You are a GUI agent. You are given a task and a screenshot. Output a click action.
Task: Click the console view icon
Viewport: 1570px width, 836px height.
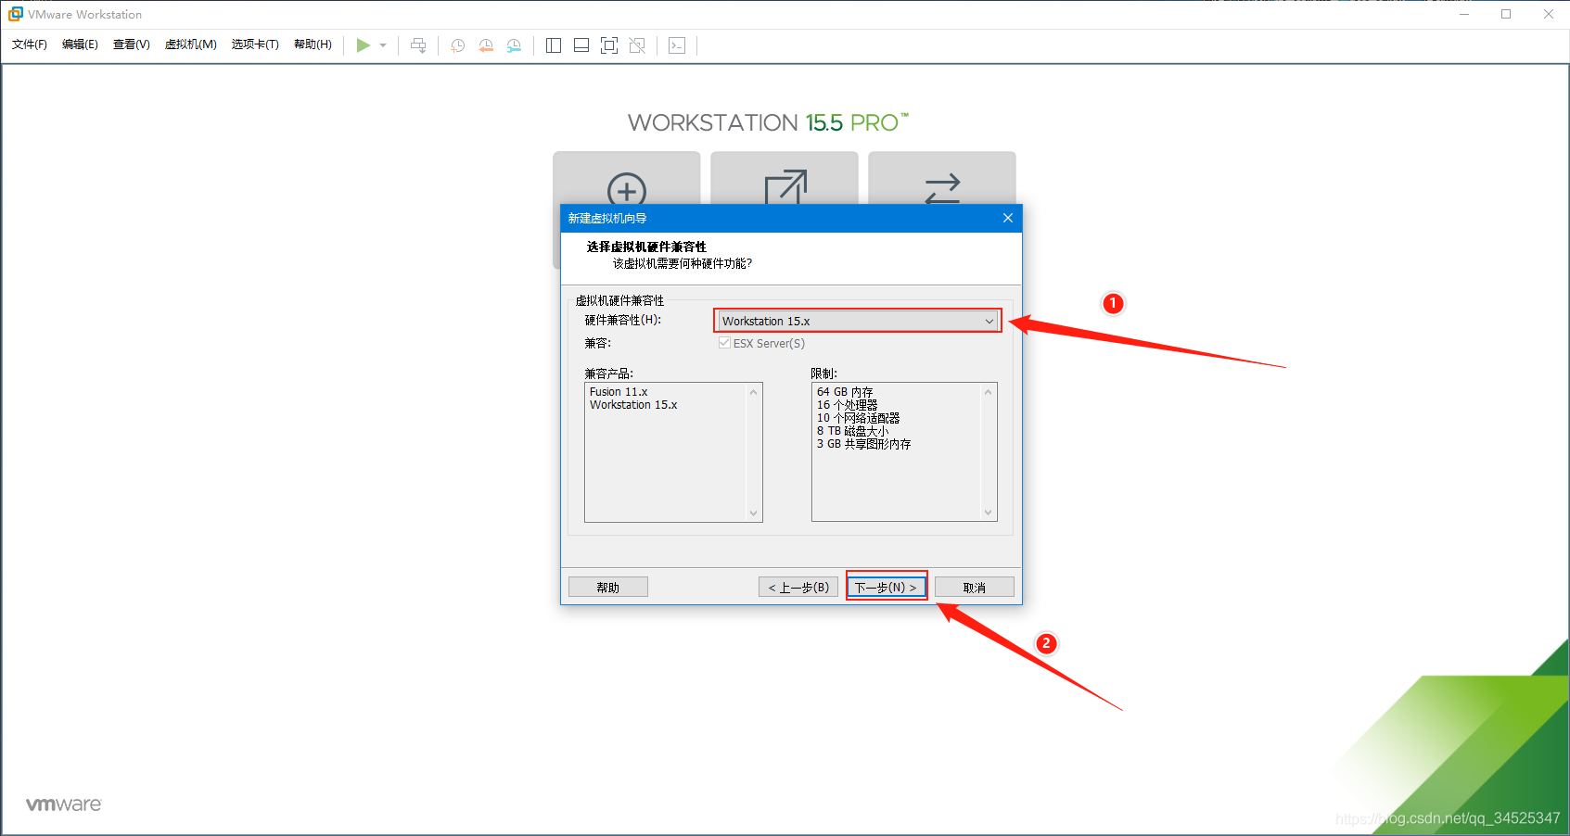click(x=677, y=45)
